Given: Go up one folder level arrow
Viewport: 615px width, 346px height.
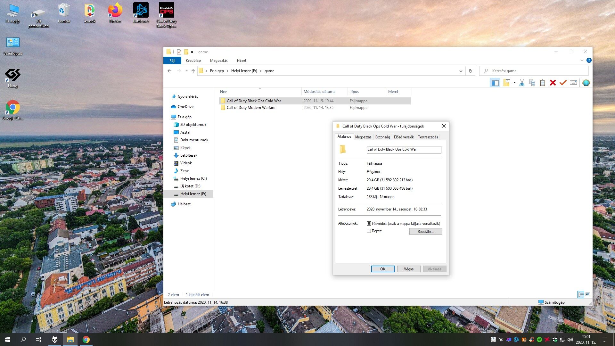Looking at the screenshot, I should tap(193, 71).
